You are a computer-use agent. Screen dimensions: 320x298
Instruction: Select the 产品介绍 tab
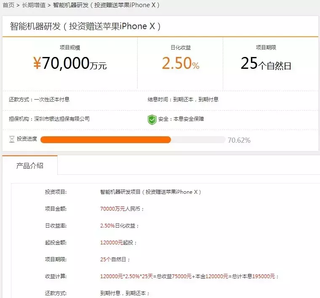pos(30,165)
